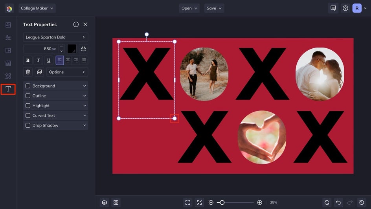Image resolution: width=371 pixels, height=209 pixels.
Task: Click the reset sync icon
Action: point(327,202)
